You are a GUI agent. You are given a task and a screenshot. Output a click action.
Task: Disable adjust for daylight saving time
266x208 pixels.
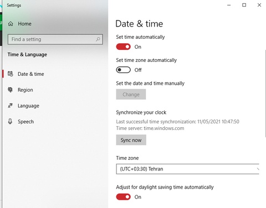(x=123, y=197)
